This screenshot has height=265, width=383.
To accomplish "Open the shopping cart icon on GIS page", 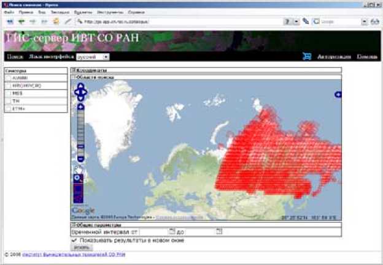I will [307, 56].
